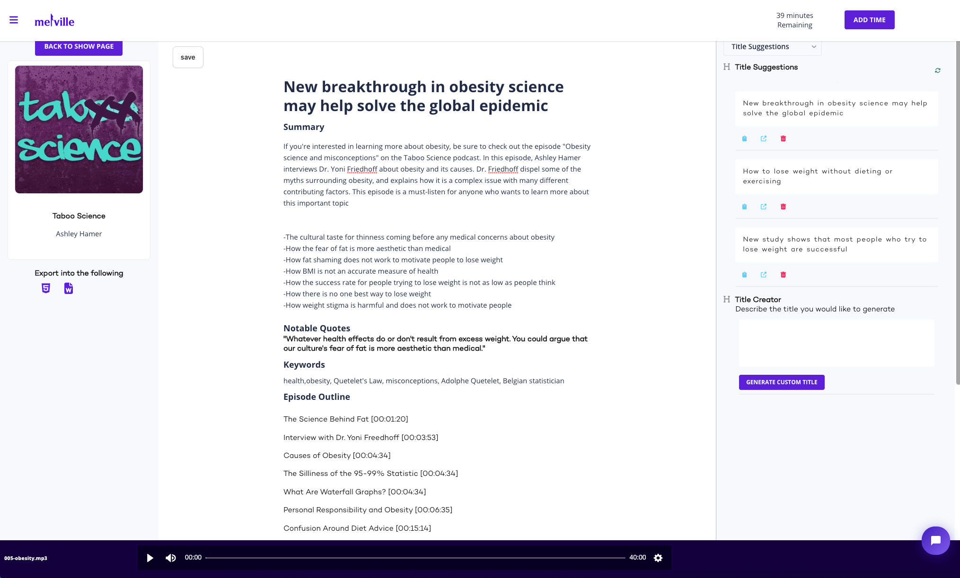Screen dimensions: 960x578
Task: Click the Title Creator description input field
Action: 836,343
